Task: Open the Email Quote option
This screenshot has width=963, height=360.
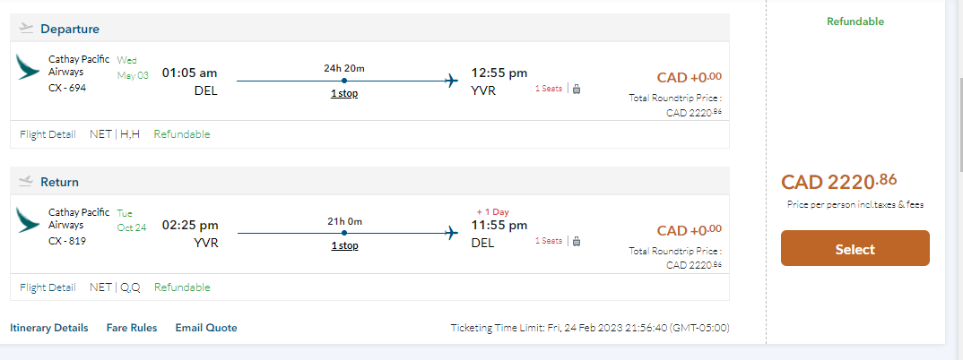Action: tap(206, 328)
